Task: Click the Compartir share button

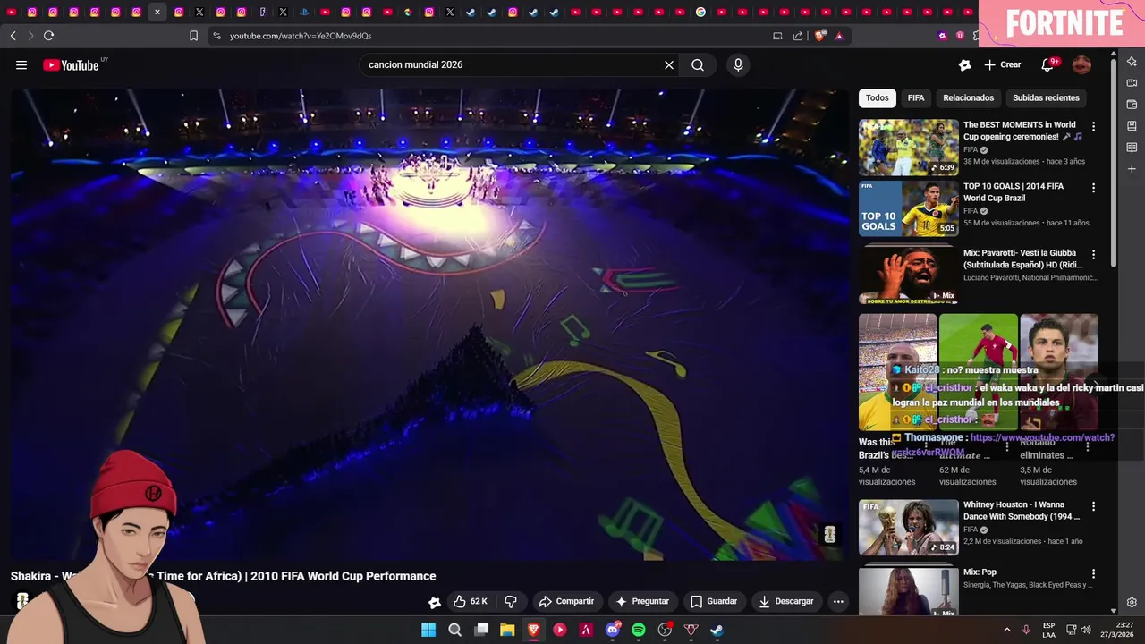Action: 566,602
